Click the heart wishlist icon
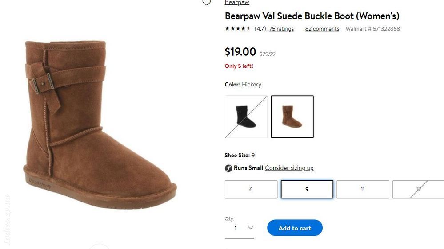The height and width of the screenshot is (249, 444). (x=206, y=2)
